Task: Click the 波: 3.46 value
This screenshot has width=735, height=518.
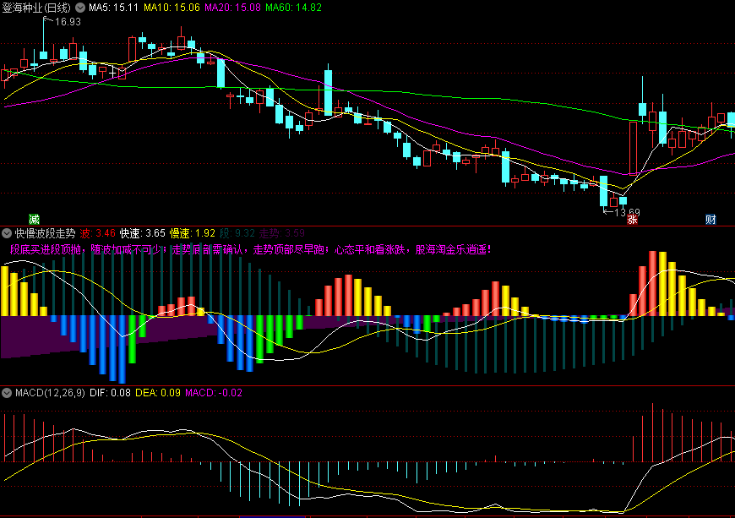Action: tap(97, 233)
